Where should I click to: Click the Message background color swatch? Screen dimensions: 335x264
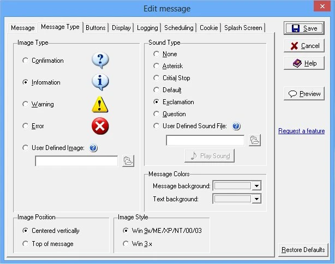[x=232, y=186]
